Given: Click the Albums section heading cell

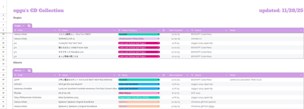Looking at the screenshot, I should tap(17, 63).
